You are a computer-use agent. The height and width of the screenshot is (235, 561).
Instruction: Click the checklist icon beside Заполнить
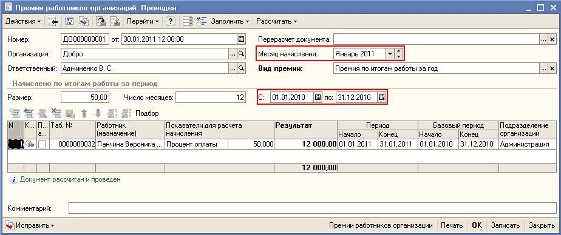pos(202,21)
